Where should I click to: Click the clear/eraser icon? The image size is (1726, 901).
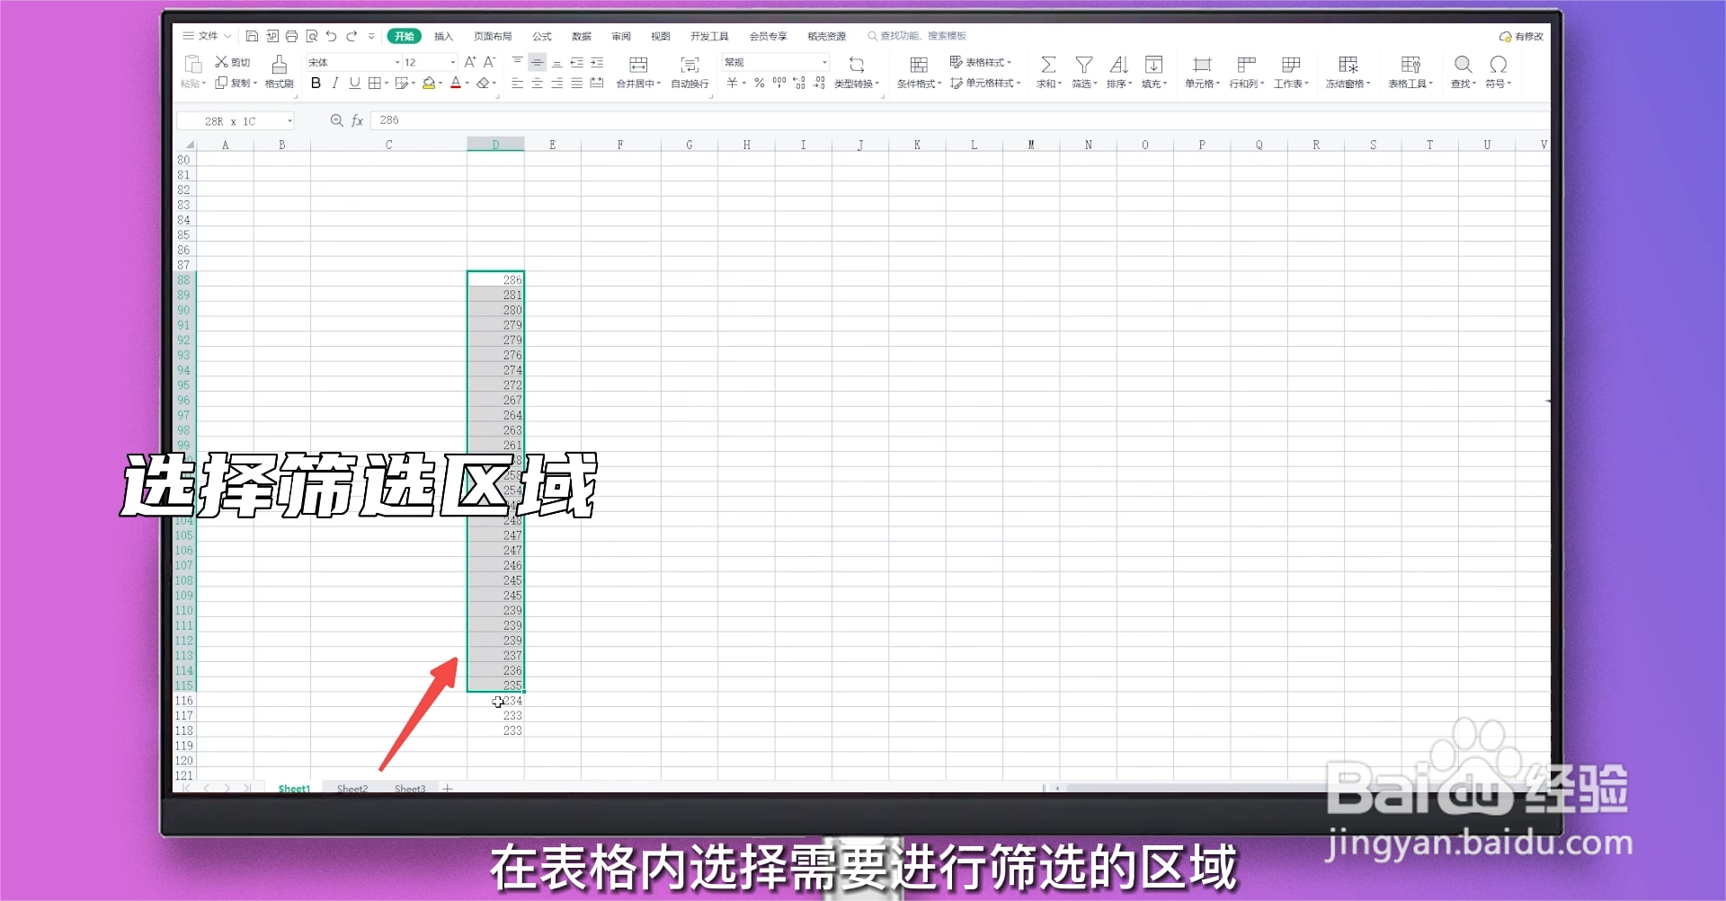[484, 83]
